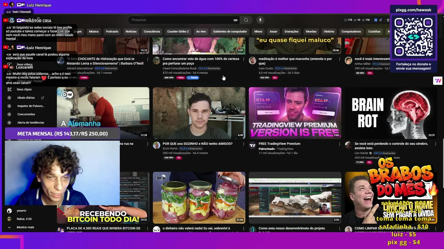Viewport: 444px width, 249px height.
Task: Open the options menu for 'POR QUE sou SOZINHO' video
Action: coord(244,144)
